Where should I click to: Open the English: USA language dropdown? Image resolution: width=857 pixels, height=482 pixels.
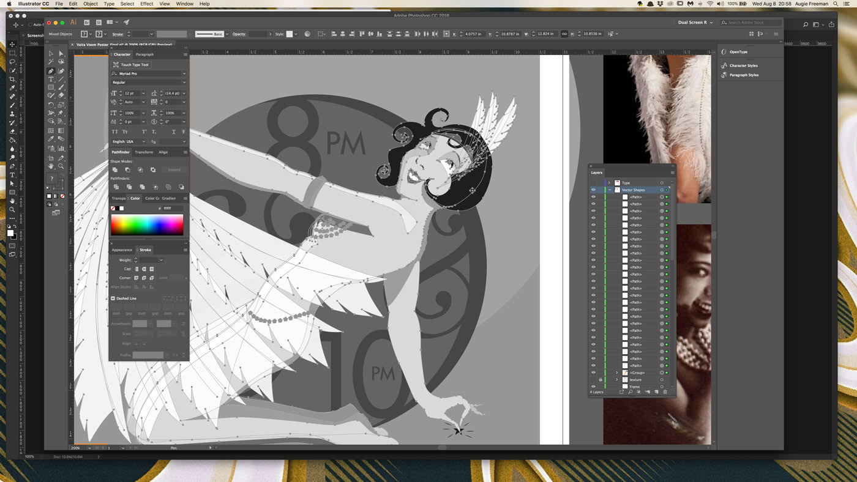click(x=144, y=142)
